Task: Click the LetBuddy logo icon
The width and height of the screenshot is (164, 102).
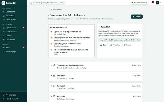Action: 3,3
